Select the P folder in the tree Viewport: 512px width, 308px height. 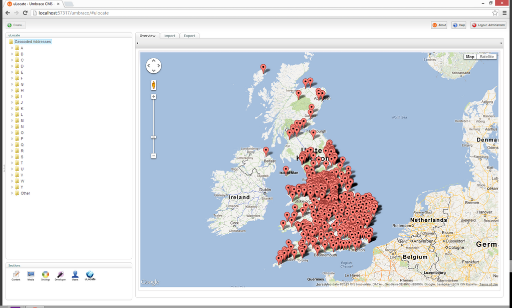pos(22,138)
